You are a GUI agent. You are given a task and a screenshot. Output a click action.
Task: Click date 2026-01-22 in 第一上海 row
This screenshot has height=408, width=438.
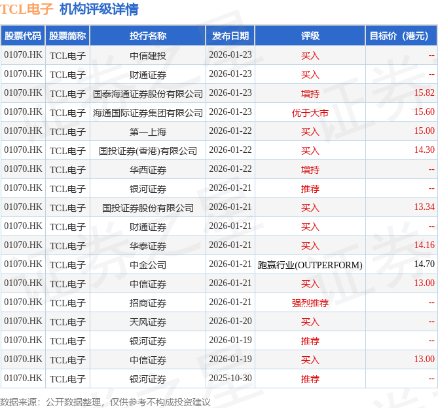point(230,131)
